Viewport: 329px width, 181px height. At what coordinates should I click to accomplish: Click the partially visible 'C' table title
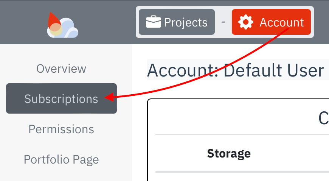[323, 119]
